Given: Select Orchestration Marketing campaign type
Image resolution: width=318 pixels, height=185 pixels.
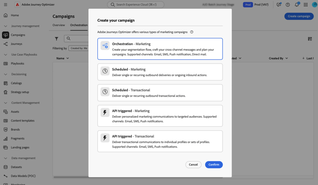Looking at the screenshot, I should click(160, 49).
